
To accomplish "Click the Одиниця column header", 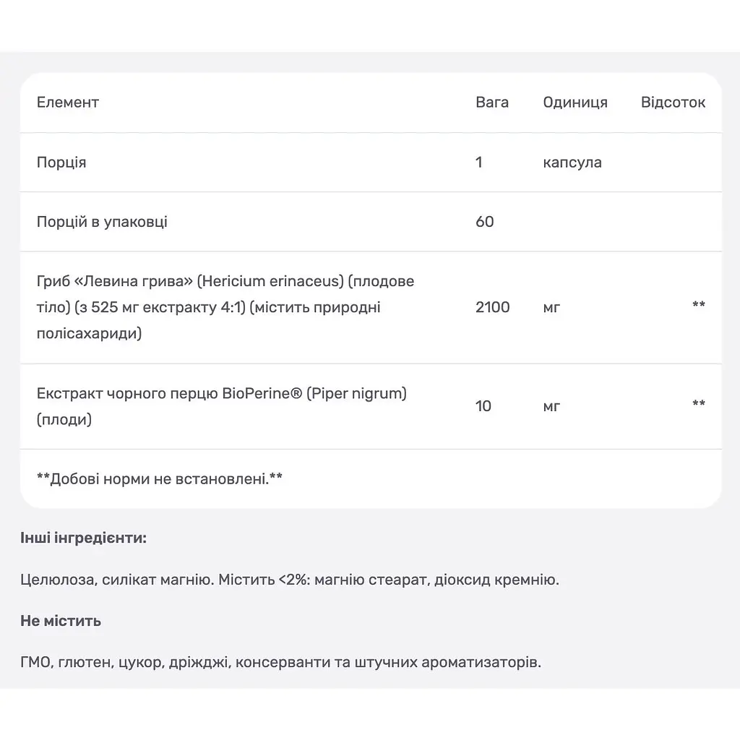I will 575,103.
